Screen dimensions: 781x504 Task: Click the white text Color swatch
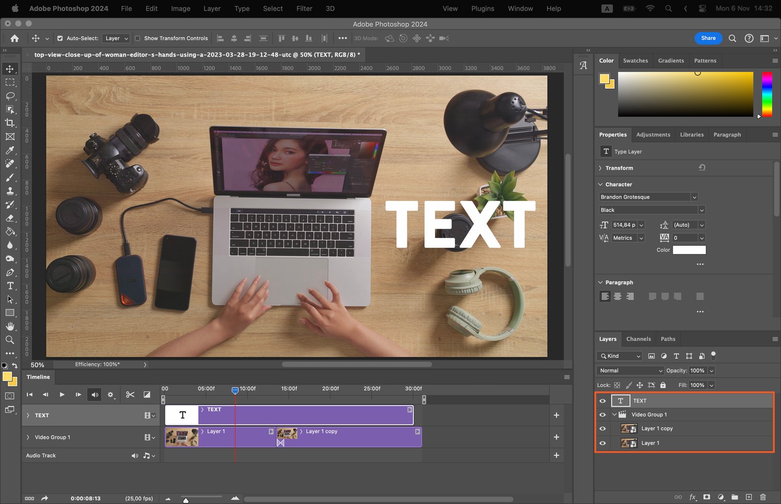click(x=689, y=250)
